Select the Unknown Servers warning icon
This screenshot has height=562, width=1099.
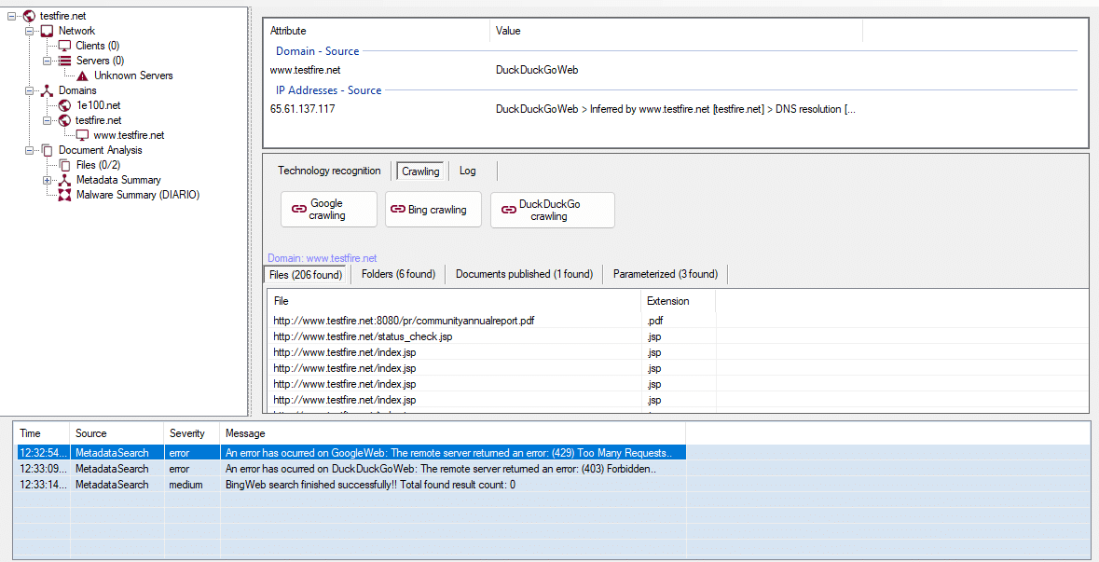pyautogui.click(x=82, y=75)
